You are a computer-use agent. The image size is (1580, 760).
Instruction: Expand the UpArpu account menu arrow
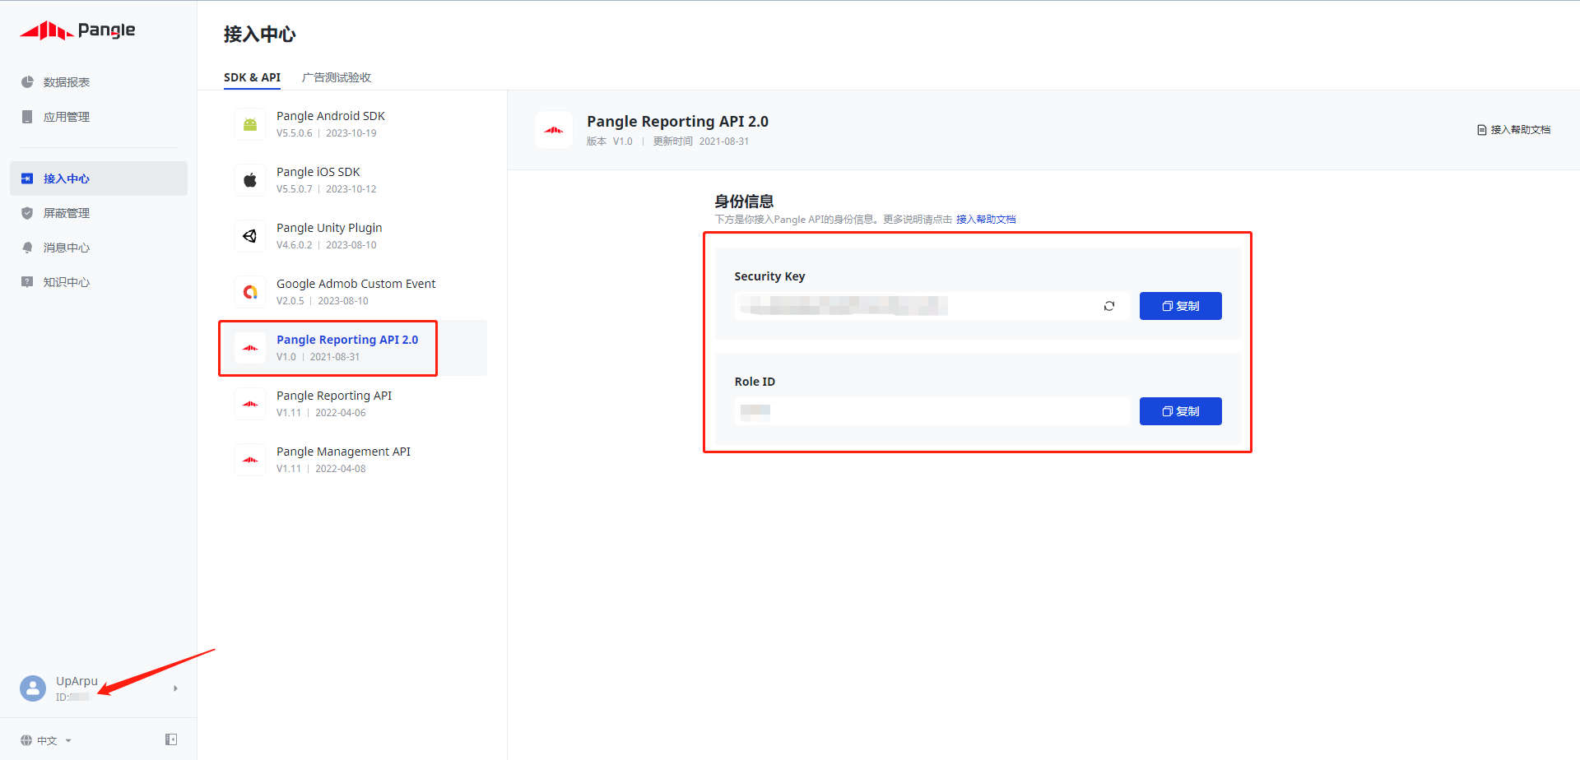tap(175, 688)
